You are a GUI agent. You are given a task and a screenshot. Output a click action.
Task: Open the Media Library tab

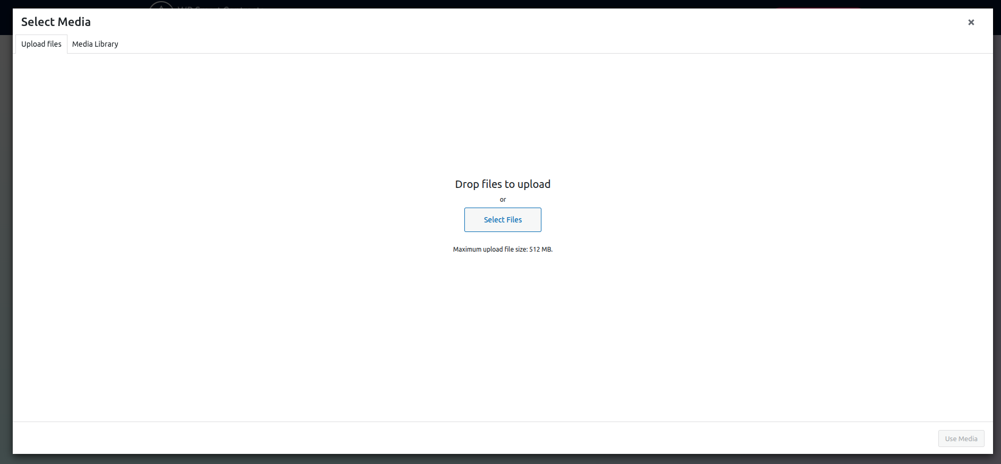(x=95, y=44)
